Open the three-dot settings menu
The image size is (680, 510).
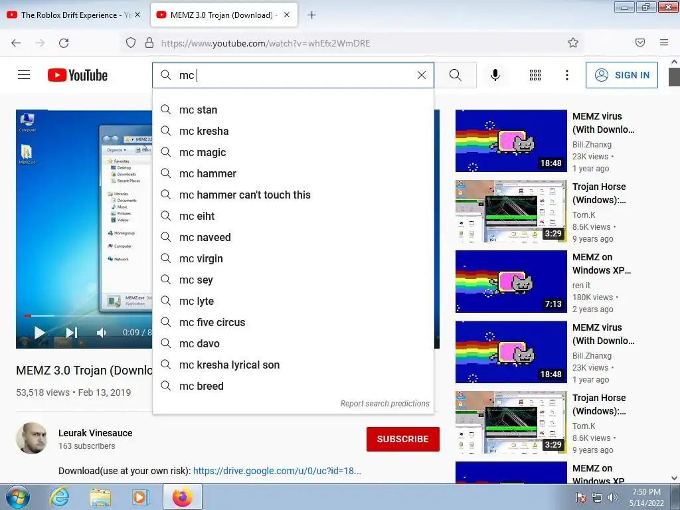567,75
